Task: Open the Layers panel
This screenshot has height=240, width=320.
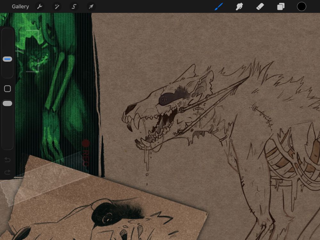Action: tap(281, 6)
